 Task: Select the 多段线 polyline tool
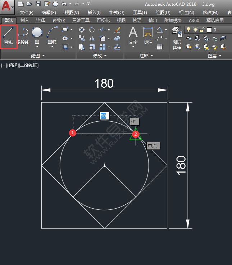(x=23, y=36)
